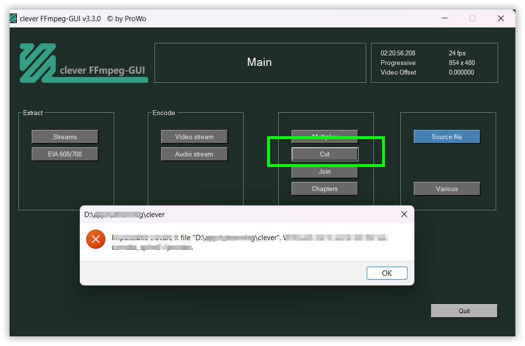Select the Video stream encode button

tap(194, 137)
